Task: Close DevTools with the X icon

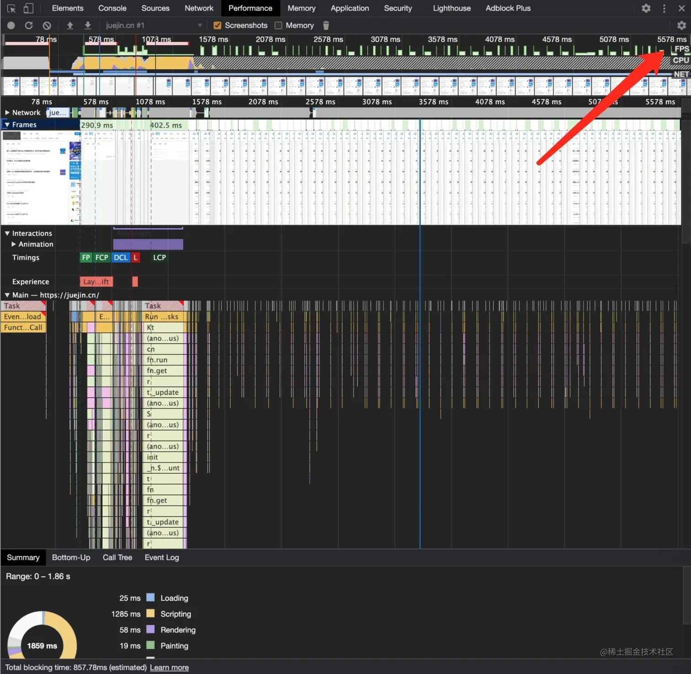Action: pyautogui.click(x=681, y=8)
